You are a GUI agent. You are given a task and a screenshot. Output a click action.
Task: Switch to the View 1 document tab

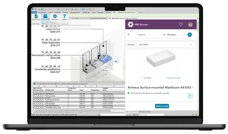(x=76, y=18)
